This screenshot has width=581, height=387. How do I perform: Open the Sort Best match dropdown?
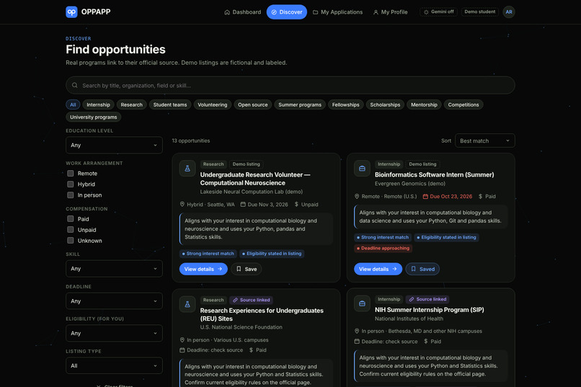tap(484, 141)
